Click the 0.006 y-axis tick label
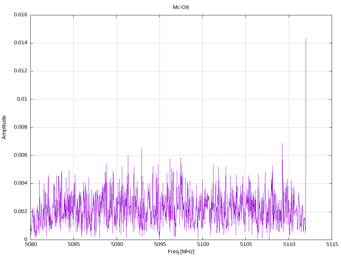 point(20,155)
